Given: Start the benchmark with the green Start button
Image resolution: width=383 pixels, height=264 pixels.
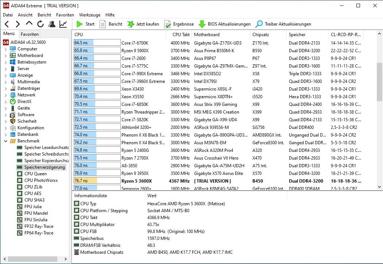Looking at the screenshot, I should click(x=85, y=24).
